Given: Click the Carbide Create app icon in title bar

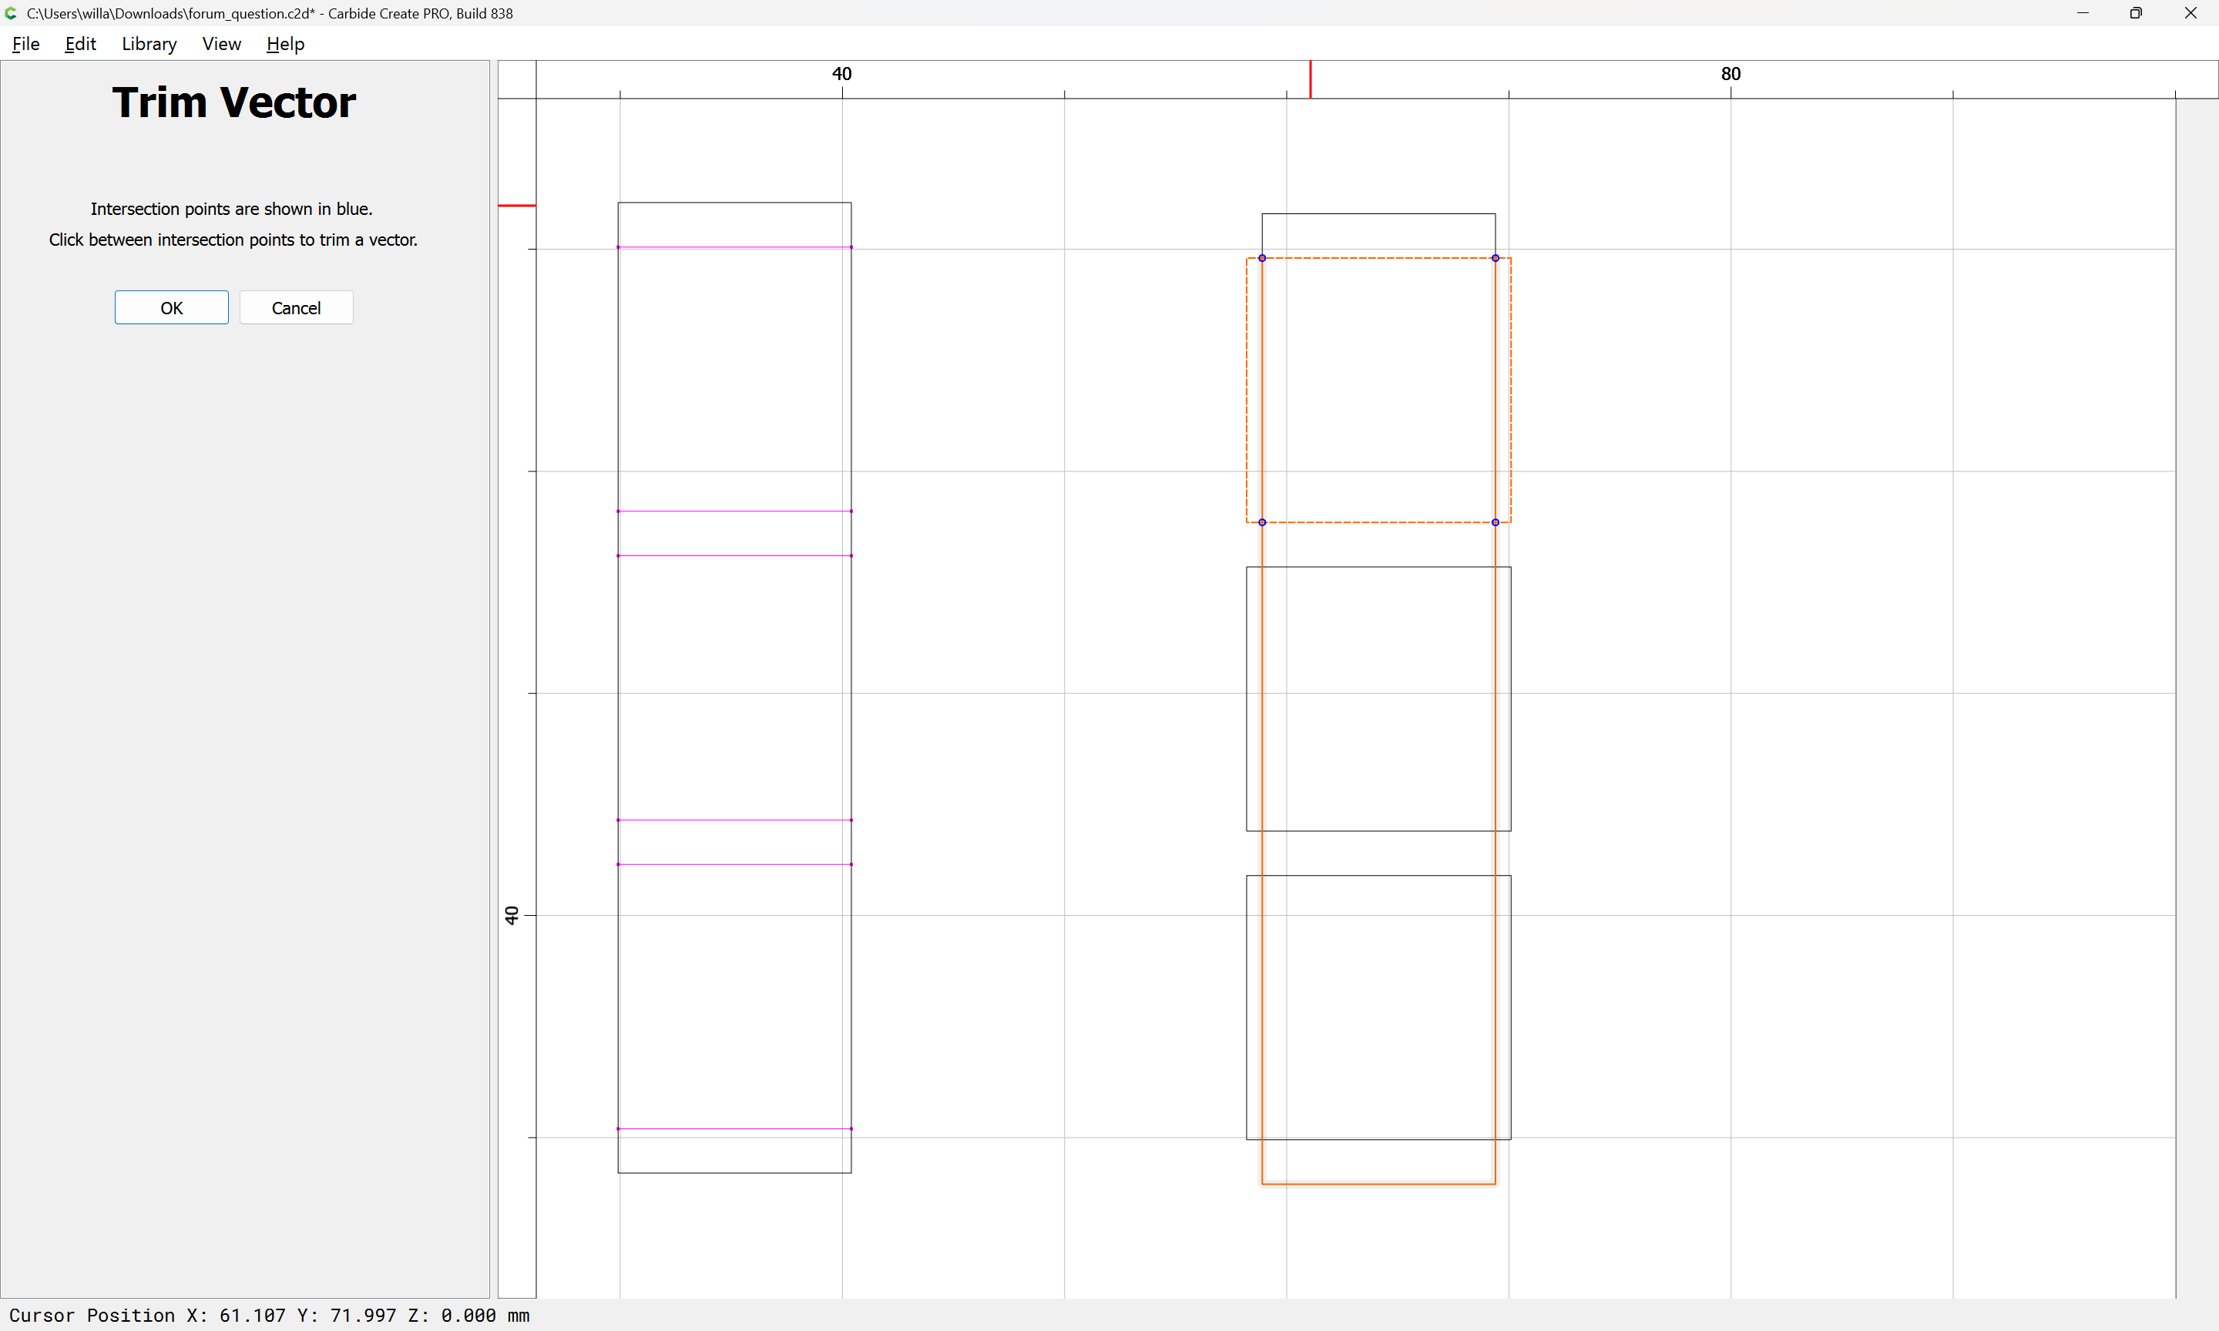Looking at the screenshot, I should (x=11, y=13).
